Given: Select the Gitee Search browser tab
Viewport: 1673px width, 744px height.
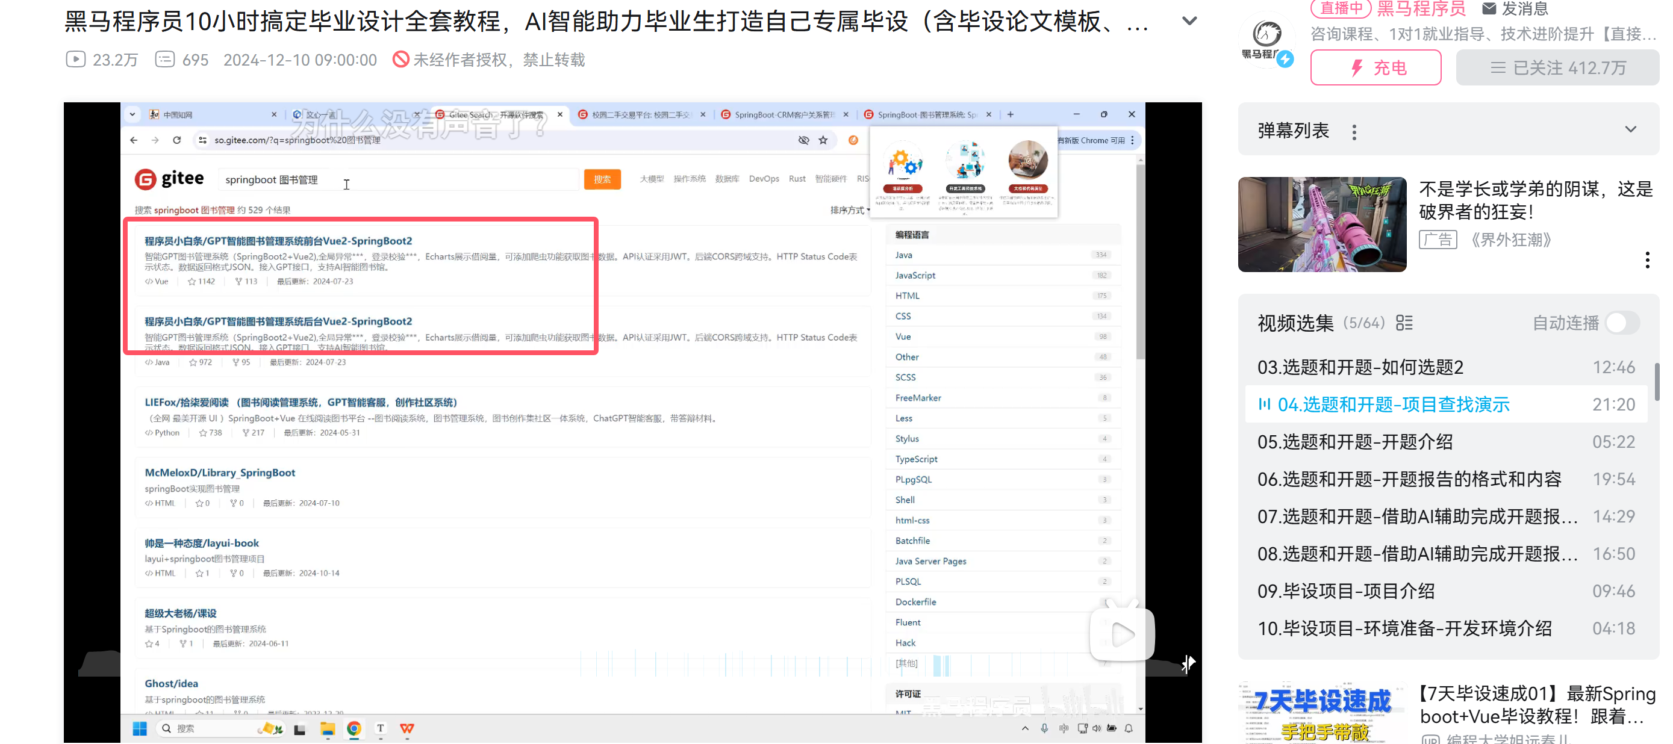Looking at the screenshot, I should pos(499,114).
